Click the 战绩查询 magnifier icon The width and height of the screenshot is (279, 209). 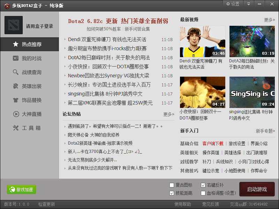(16, 72)
